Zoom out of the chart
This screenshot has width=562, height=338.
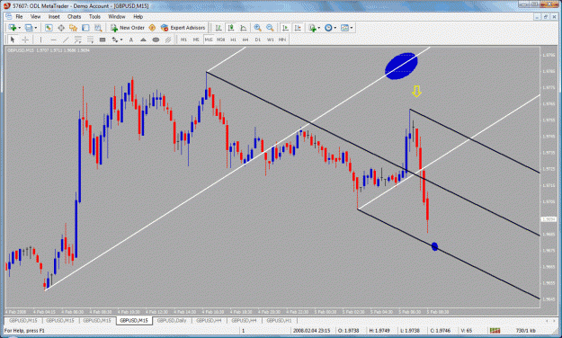(x=270, y=28)
